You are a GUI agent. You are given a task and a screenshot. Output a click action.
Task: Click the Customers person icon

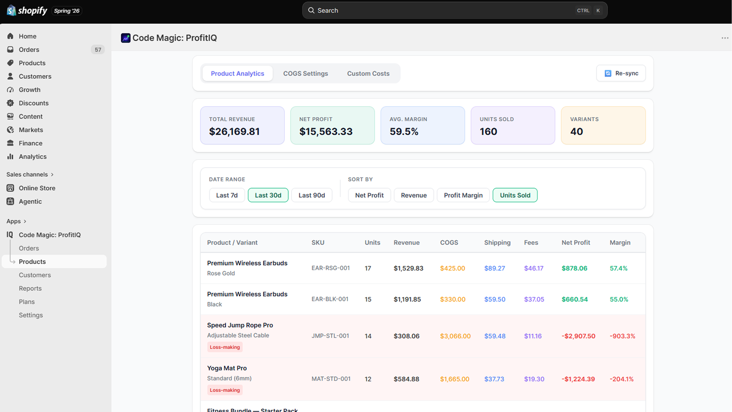pos(10,76)
